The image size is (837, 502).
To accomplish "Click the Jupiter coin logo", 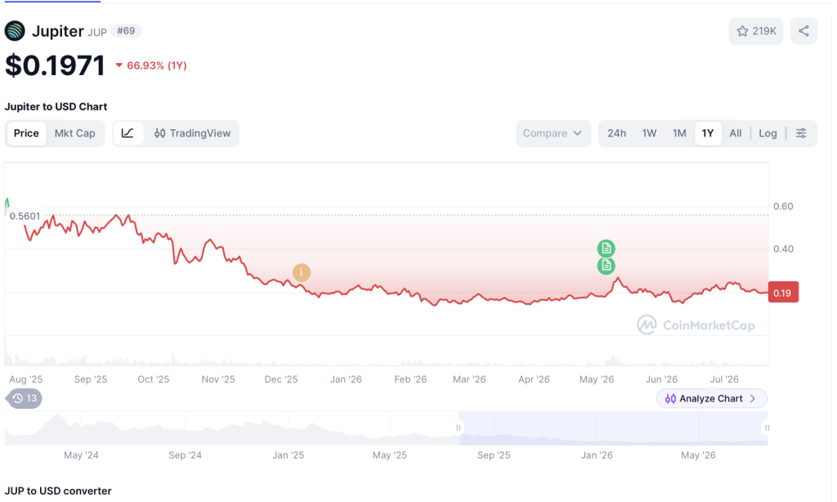I will pos(15,31).
